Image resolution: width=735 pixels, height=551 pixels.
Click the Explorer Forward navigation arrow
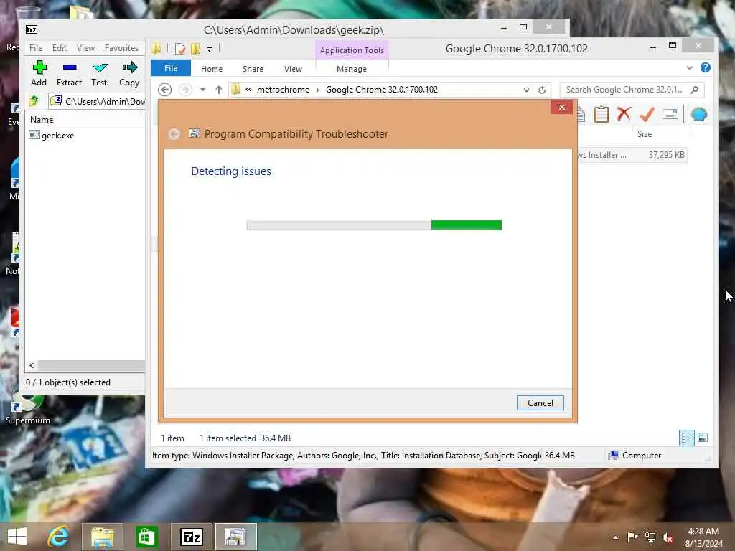coord(186,90)
